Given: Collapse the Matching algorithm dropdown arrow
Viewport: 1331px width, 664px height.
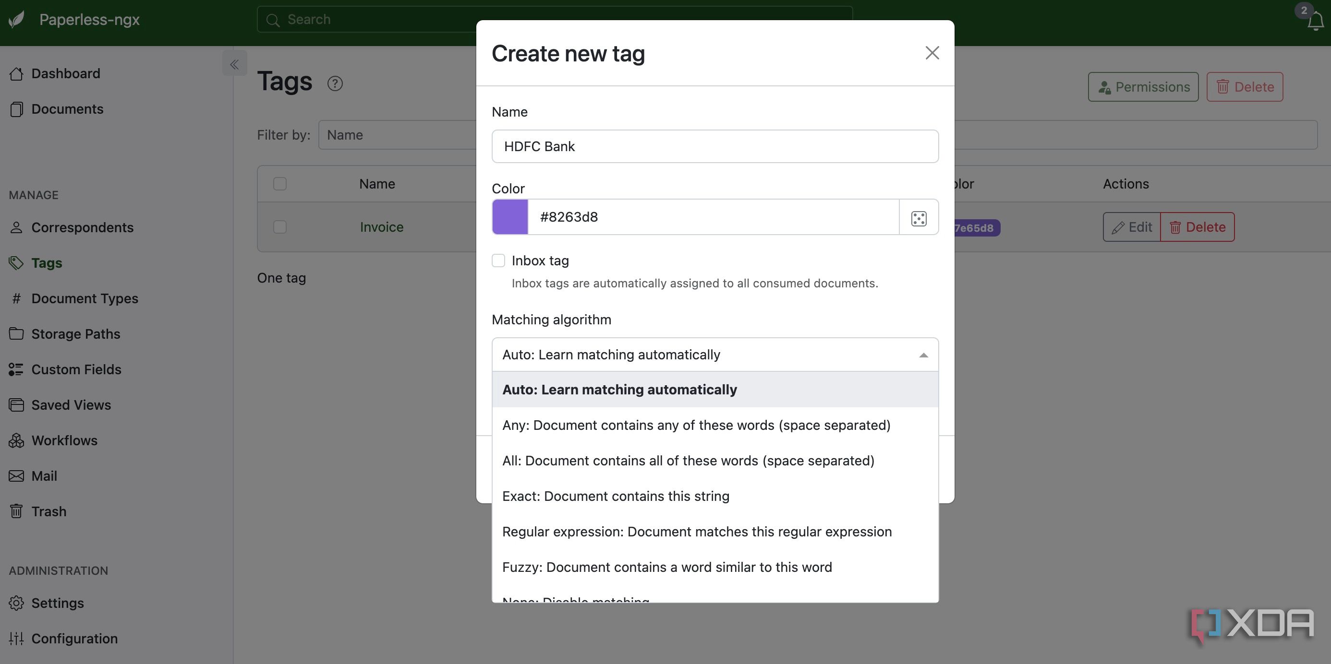Looking at the screenshot, I should [x=923, y=355].
